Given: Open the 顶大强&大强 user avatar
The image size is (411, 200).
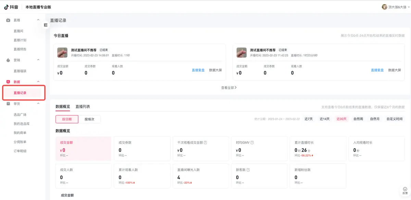Looking at the screenshot, I should [384, 7].
